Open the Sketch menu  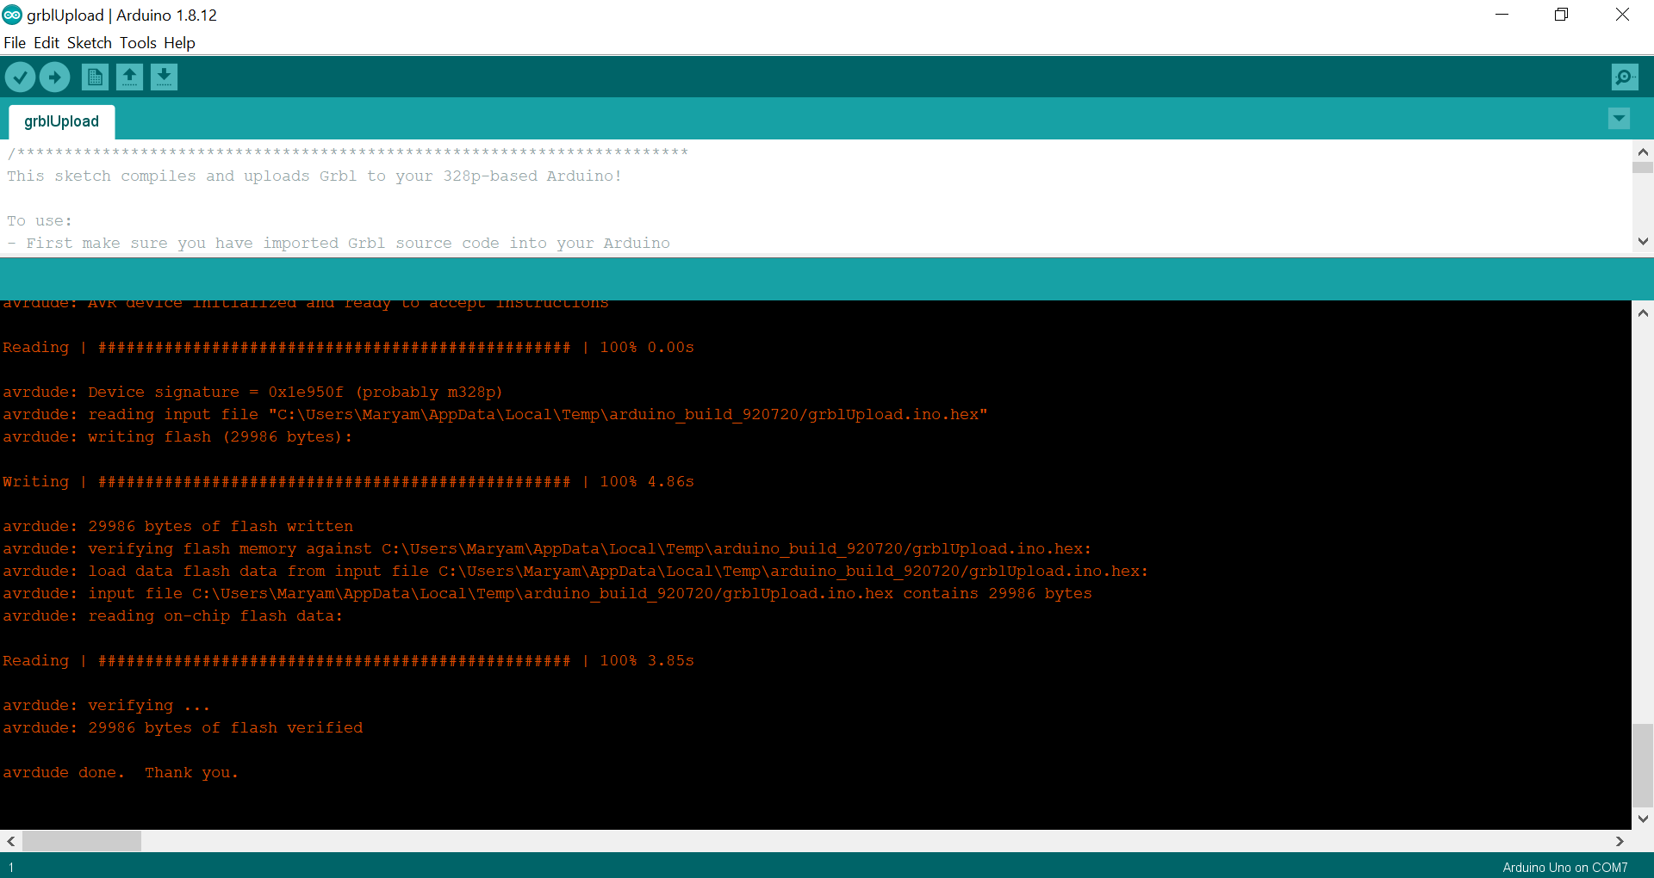pyautogui.click(x=90, y=43)
